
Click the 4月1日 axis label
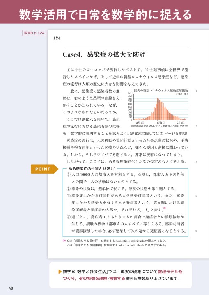tap(160, 123)
